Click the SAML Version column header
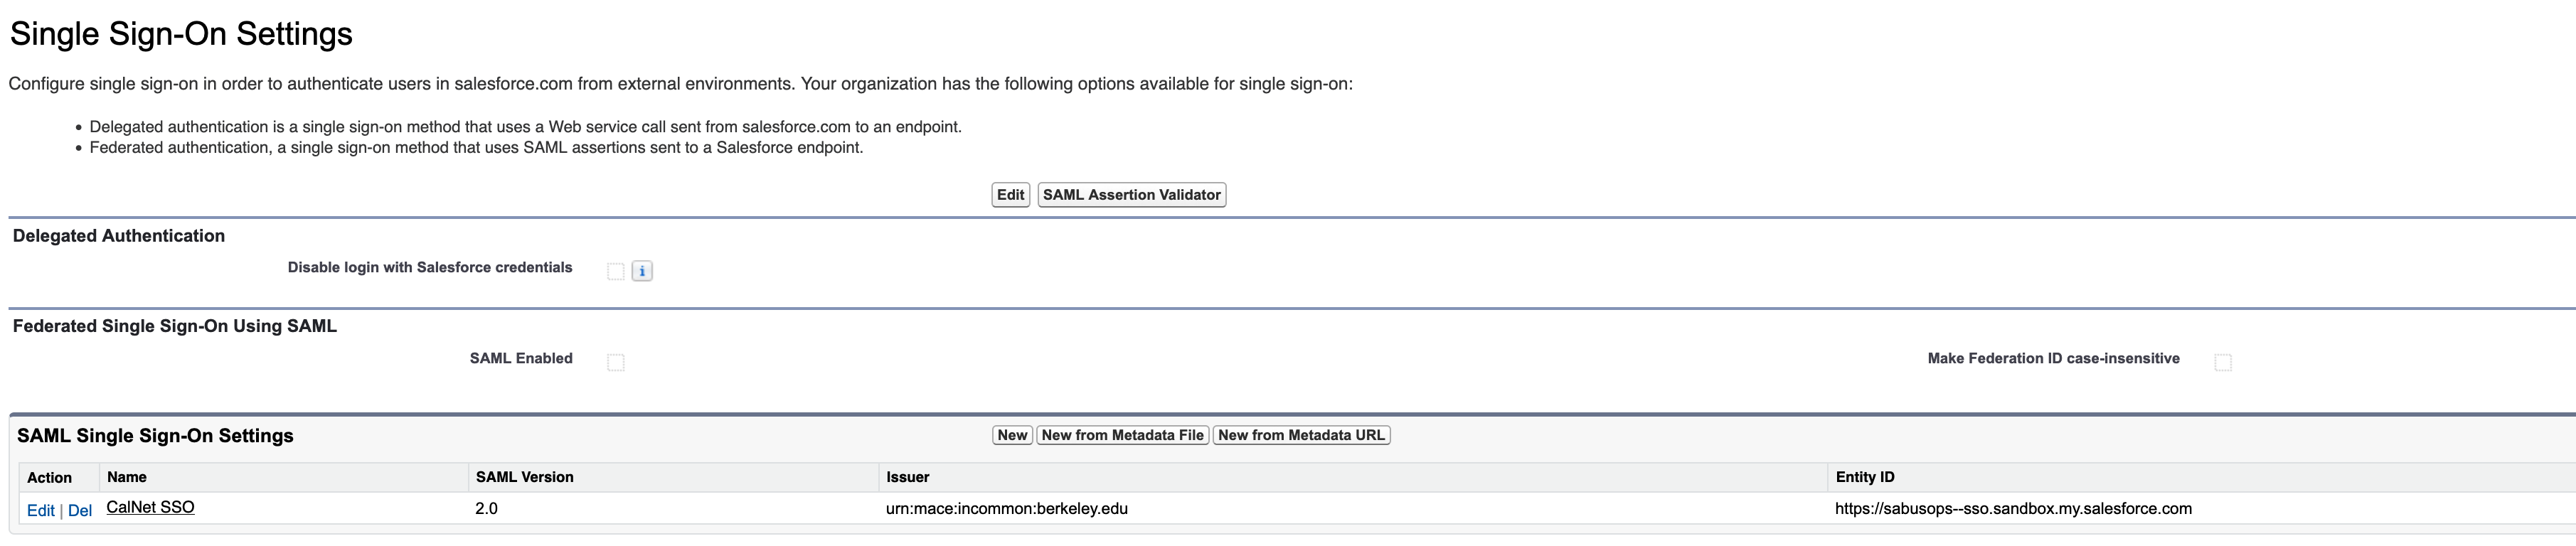2576x546 pixels. [524, 477]
